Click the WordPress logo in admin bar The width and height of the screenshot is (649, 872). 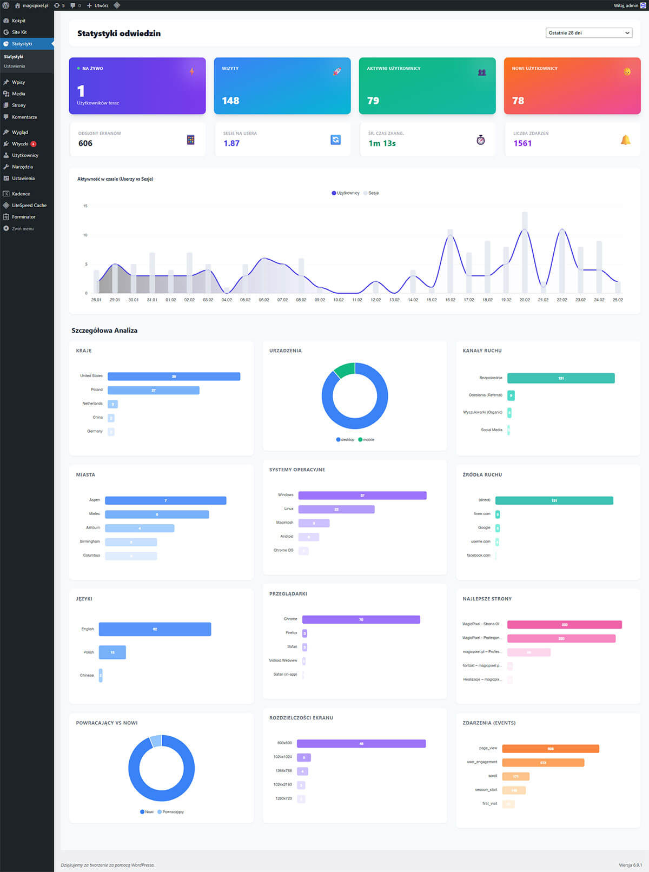(x=6, y=5)
